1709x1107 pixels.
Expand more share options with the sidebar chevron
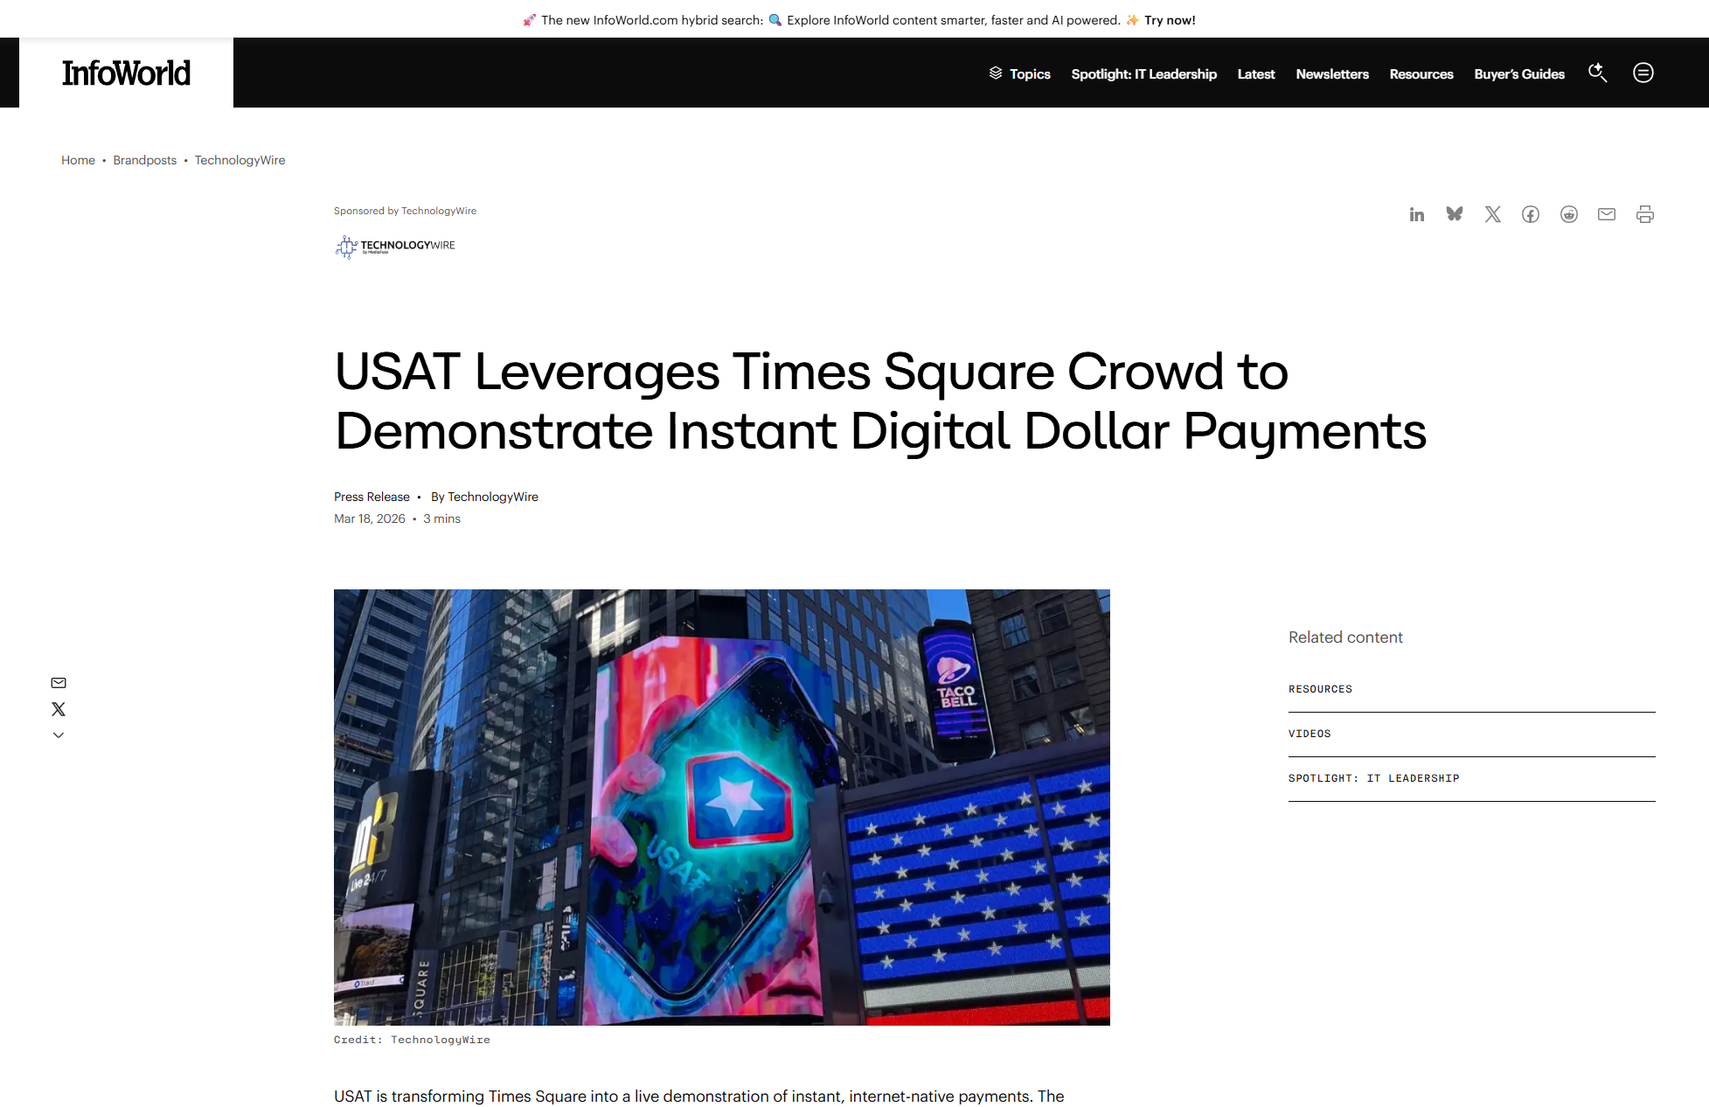59,735
